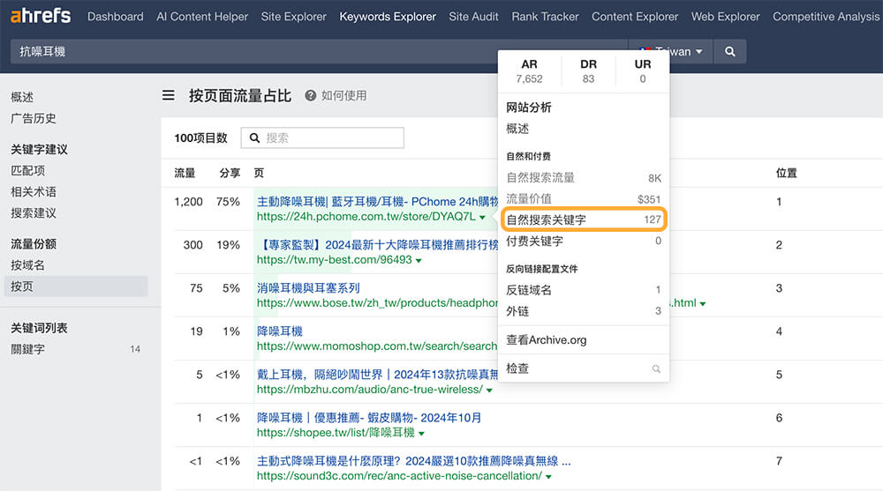This screenshot has width=883, height=491.
Task: Open Site Audit
Action: tap(473, 17)
